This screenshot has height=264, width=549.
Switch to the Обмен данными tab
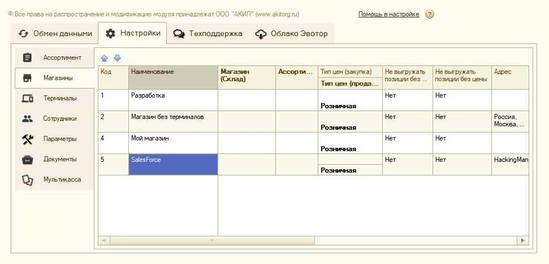55,33
